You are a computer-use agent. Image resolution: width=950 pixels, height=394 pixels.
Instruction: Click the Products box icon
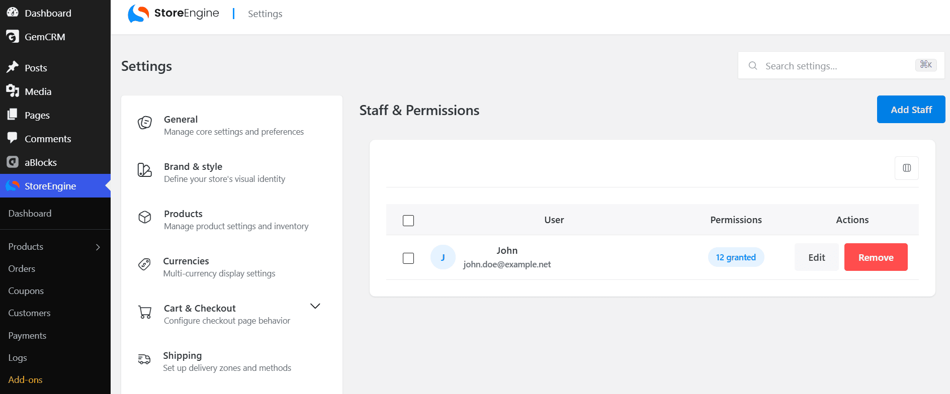(145, 217)
